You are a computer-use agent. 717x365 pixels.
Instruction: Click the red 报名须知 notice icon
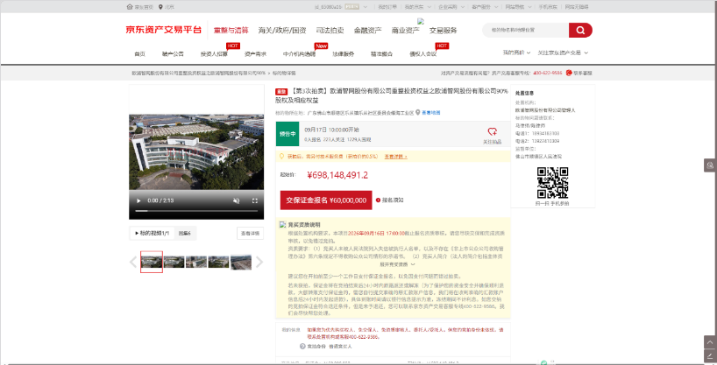pos(378,200)
